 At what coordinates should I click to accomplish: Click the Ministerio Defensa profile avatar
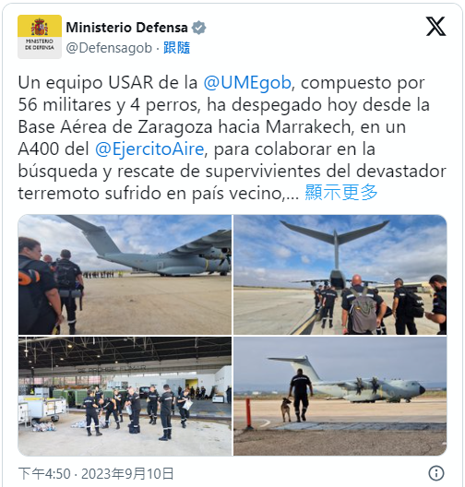40,37
